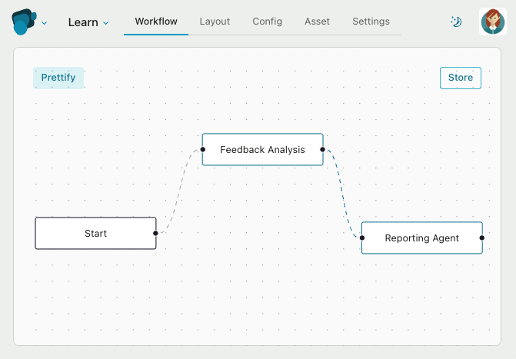
Task: Click the Prettify button
Action: (x=58, y=78)
